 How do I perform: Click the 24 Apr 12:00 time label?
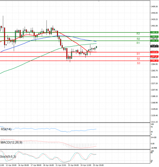[x=86, y=165]
